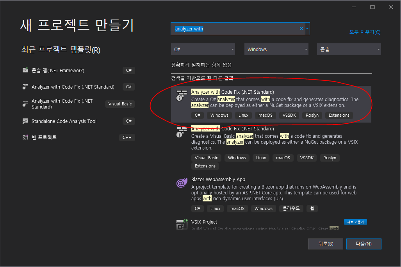Viewport: 401px width, 267px height.
Task: Select 빈 프로젝트 recent template
Action: click(78, 137)
